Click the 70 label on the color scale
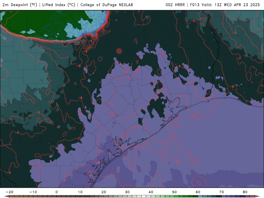 click(221, 192)
